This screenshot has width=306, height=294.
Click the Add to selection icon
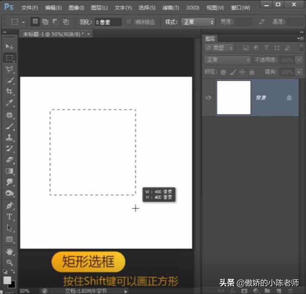tap(45, 22)
